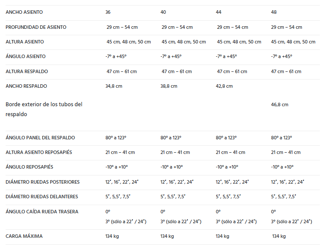Select the 34,8 cm backrest width value
The height and width of the screenshot is (249, 322).
pyautogui.click(x=114, y=86)
